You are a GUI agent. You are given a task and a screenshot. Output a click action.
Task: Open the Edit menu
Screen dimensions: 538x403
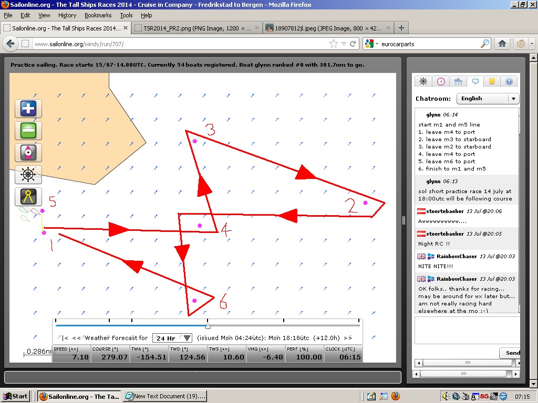click(x=25, y=15)
